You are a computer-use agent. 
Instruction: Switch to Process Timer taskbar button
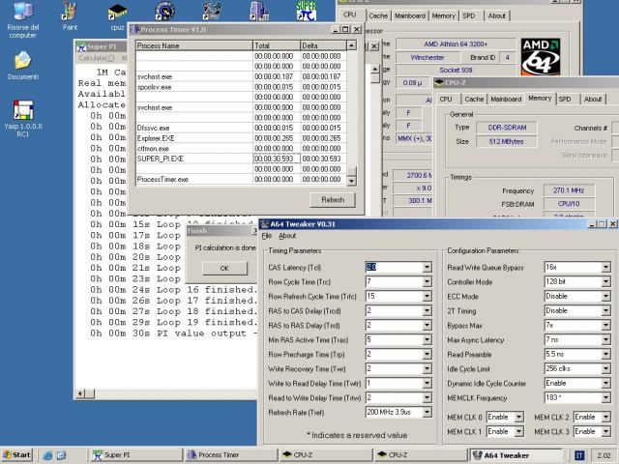pyautogui.click(x=231, y=455)
